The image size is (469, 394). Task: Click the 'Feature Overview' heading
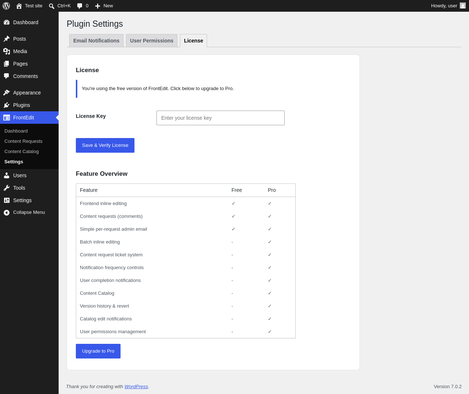click(101, 174)
